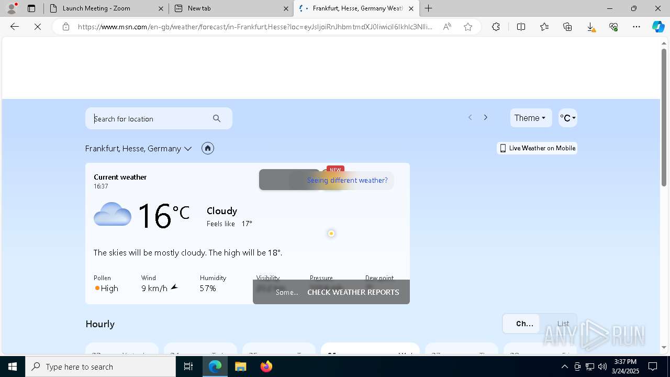Click Live Weather on Mobile button
This screenshot has height=377, width=670.
(537, 148)
